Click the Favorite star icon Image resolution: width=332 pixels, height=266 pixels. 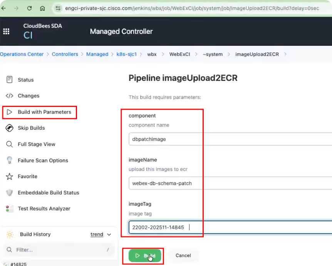[x=10, y=176]
